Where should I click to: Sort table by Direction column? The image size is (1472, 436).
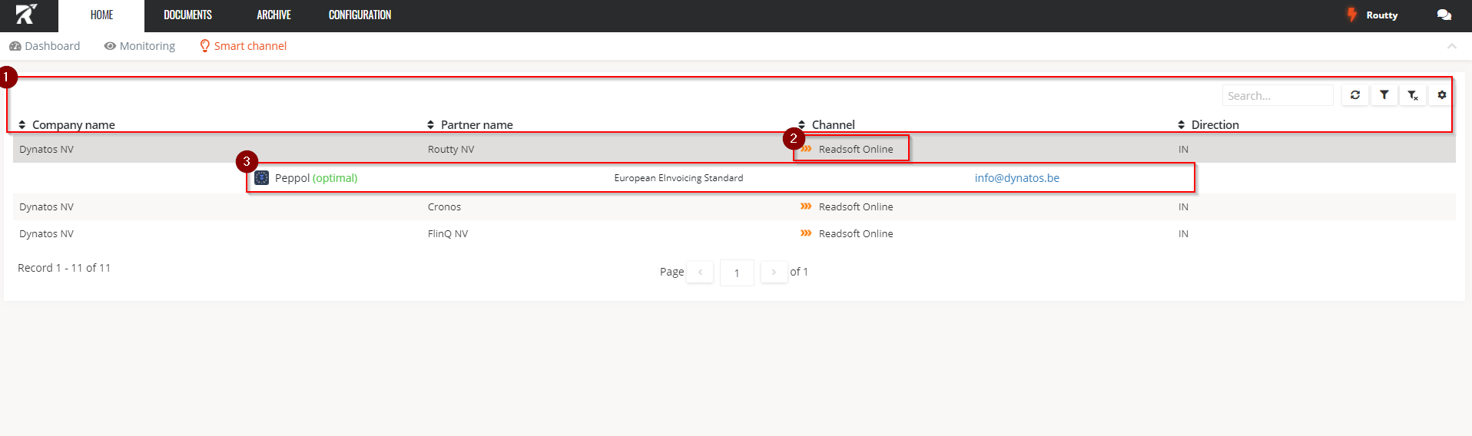click(1214, 124)
